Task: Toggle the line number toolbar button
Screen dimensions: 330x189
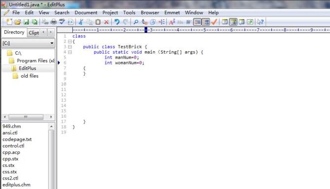Action: (x=206, y=22)
